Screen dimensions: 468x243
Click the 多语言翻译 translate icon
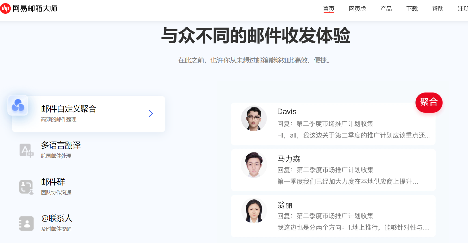pos(26,150)
